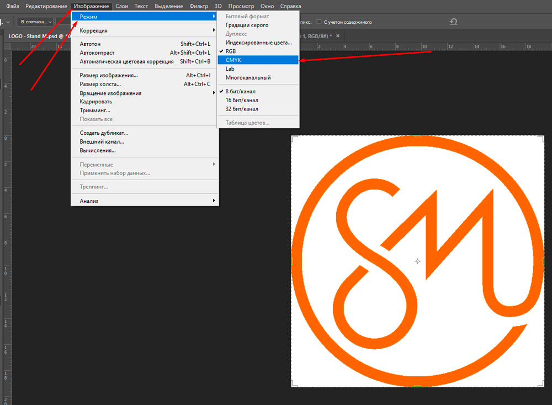
Task: Select RGB color mode
Action: click(258, 51)
